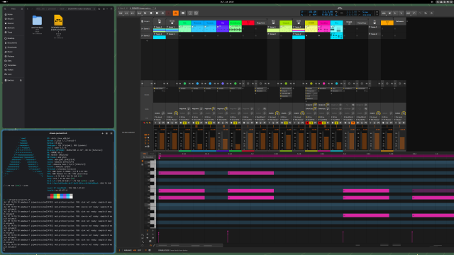Click the stop square in Bitwig transport
Viewport: 454px width, 255px height.
[151, 13]
